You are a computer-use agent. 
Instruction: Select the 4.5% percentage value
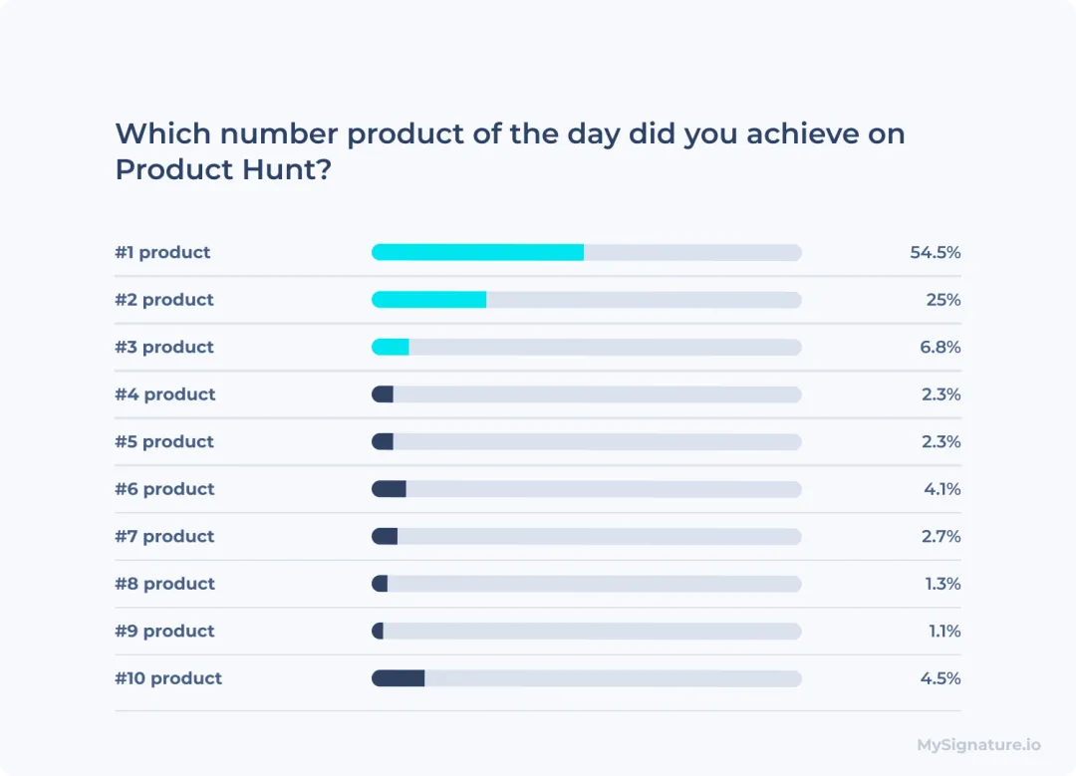coord(941,678)
